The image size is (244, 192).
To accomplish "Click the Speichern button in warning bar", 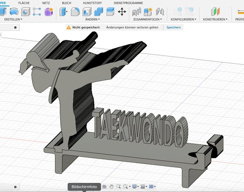I will tap(173, 27).
